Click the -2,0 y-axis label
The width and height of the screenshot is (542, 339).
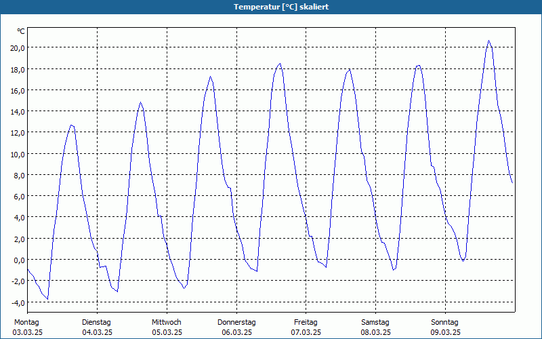[18, 281]
